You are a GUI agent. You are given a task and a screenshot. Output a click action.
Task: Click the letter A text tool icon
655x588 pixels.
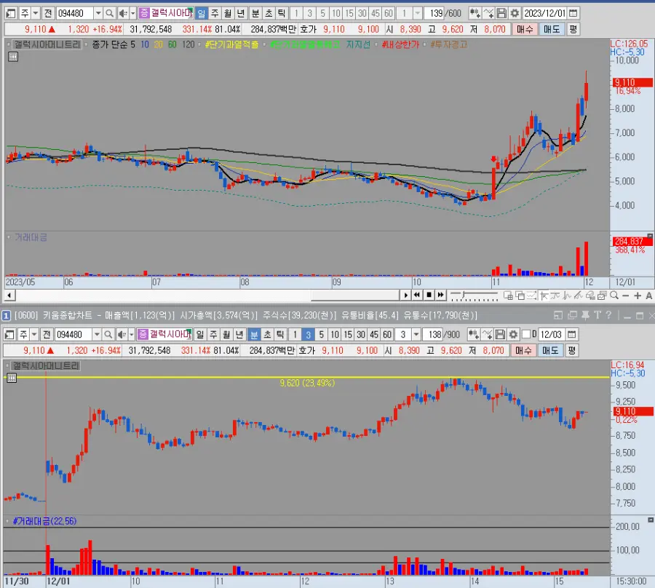pyautogui.click(x=648, y=295)
